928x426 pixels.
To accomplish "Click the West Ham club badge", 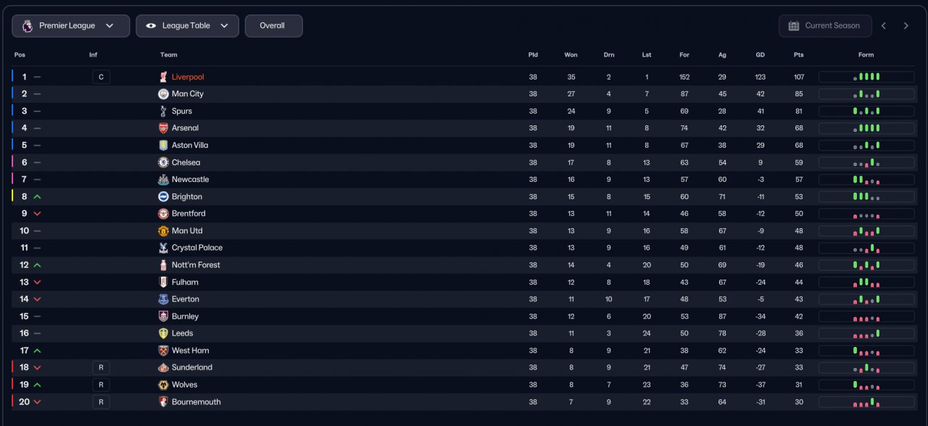I will pyautogui.click(x=163, y=351).
